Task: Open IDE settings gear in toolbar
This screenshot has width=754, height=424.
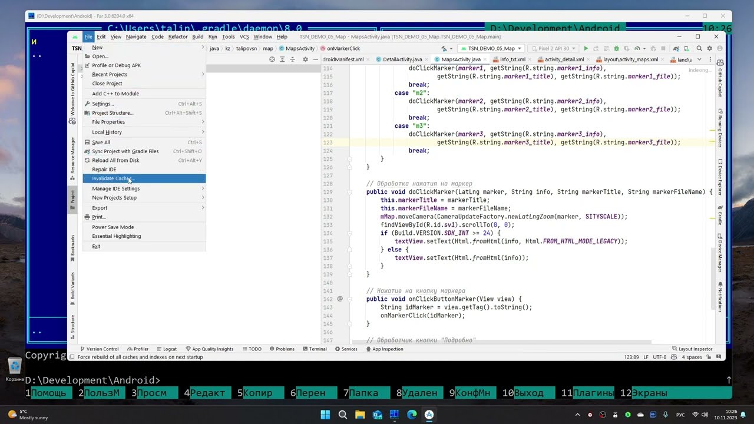Action: pyautogui.click(x=709, y=48)
